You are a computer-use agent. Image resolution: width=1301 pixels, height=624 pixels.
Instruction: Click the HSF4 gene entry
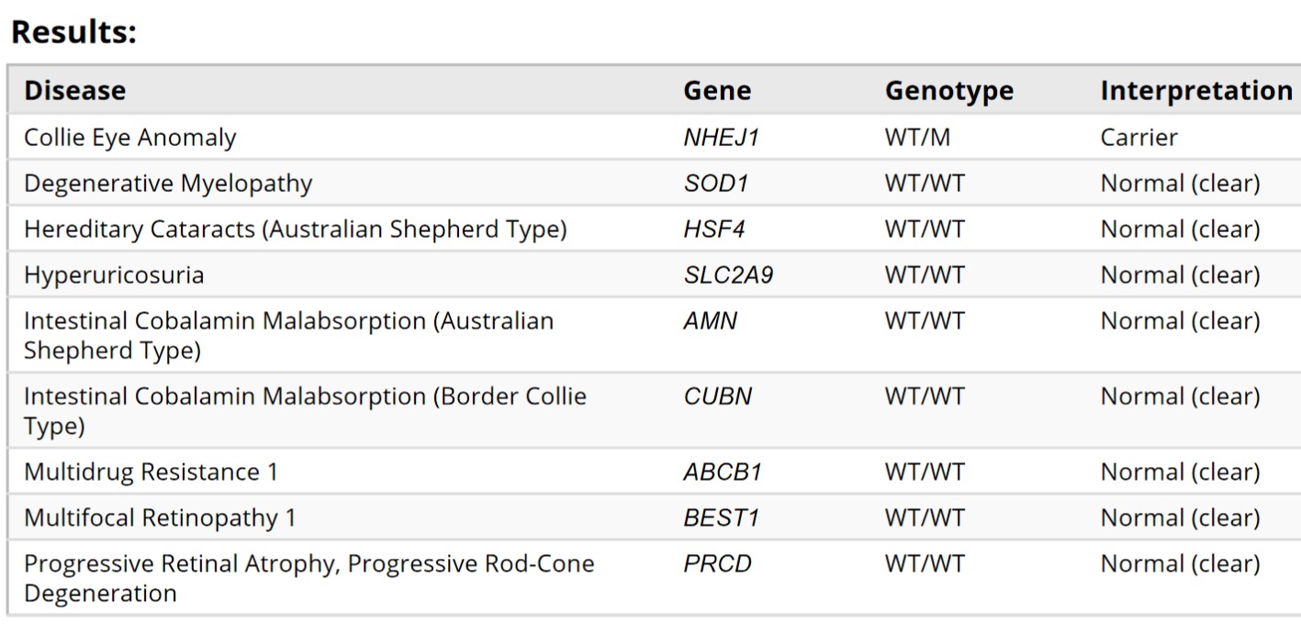[713, 229]
